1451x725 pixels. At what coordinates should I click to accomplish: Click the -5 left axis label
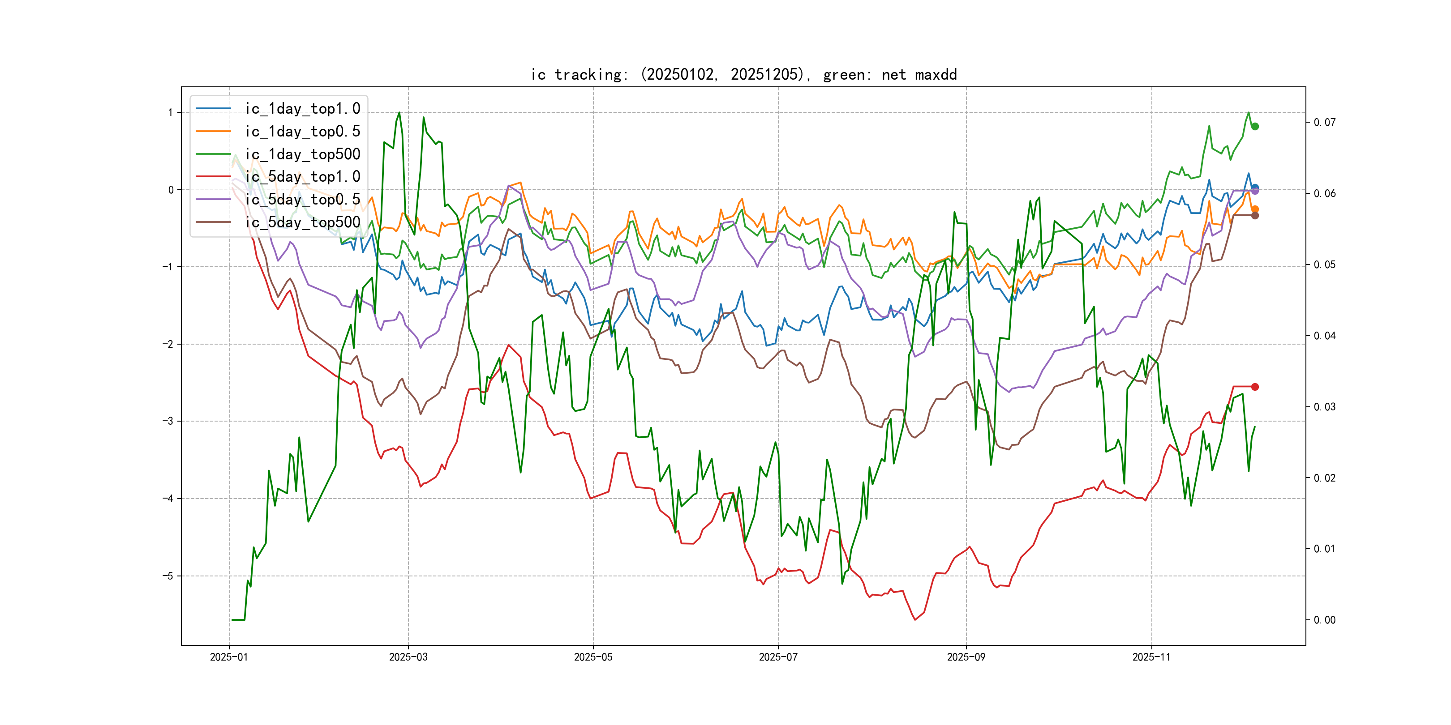(168, 576)
